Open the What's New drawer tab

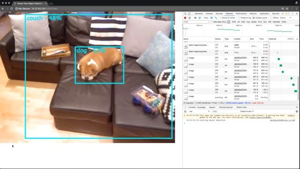click(241, 108)
